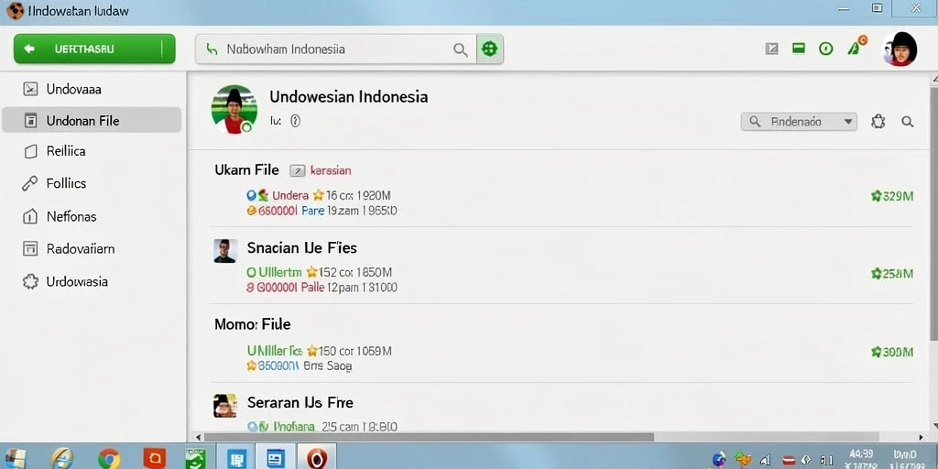This screenshot has width=938, height=469.
Task: Open Google Chrome from the taskbar
Action: click(x=108, y=459)
